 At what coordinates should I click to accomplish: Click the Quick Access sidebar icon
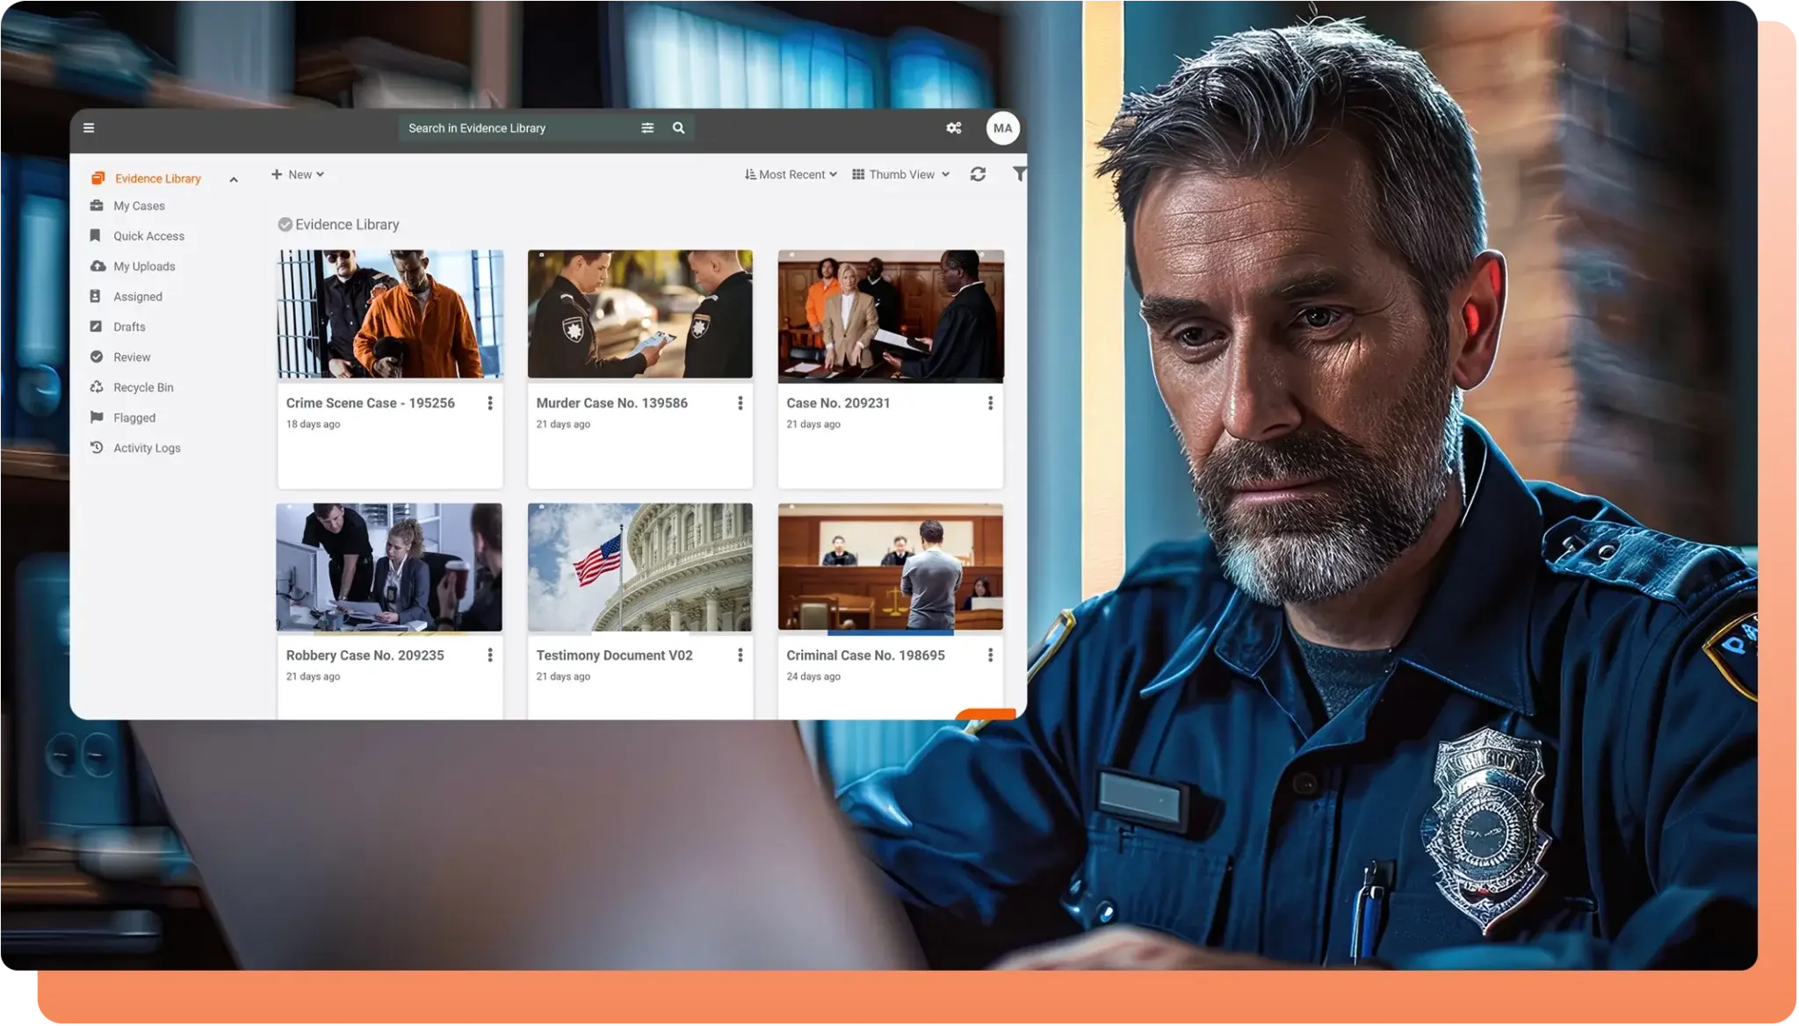[98, 236]
